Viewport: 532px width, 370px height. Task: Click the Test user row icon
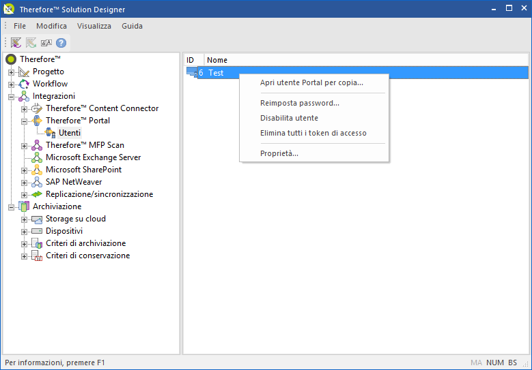(192, 72)
